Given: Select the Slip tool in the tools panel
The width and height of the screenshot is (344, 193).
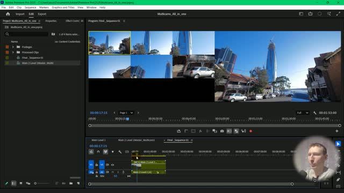Looking at the screenshot, I should tap(338, 173).
